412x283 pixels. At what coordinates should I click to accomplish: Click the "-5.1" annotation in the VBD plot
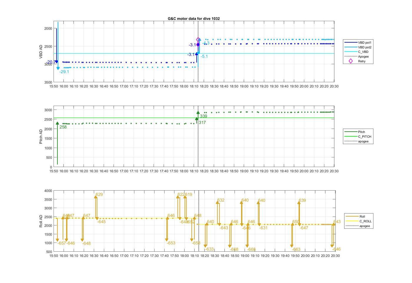tap(204, 56)
